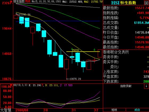Close the HSI 恒生指数 info panel

pyautogui.click(x=146, y=3)
